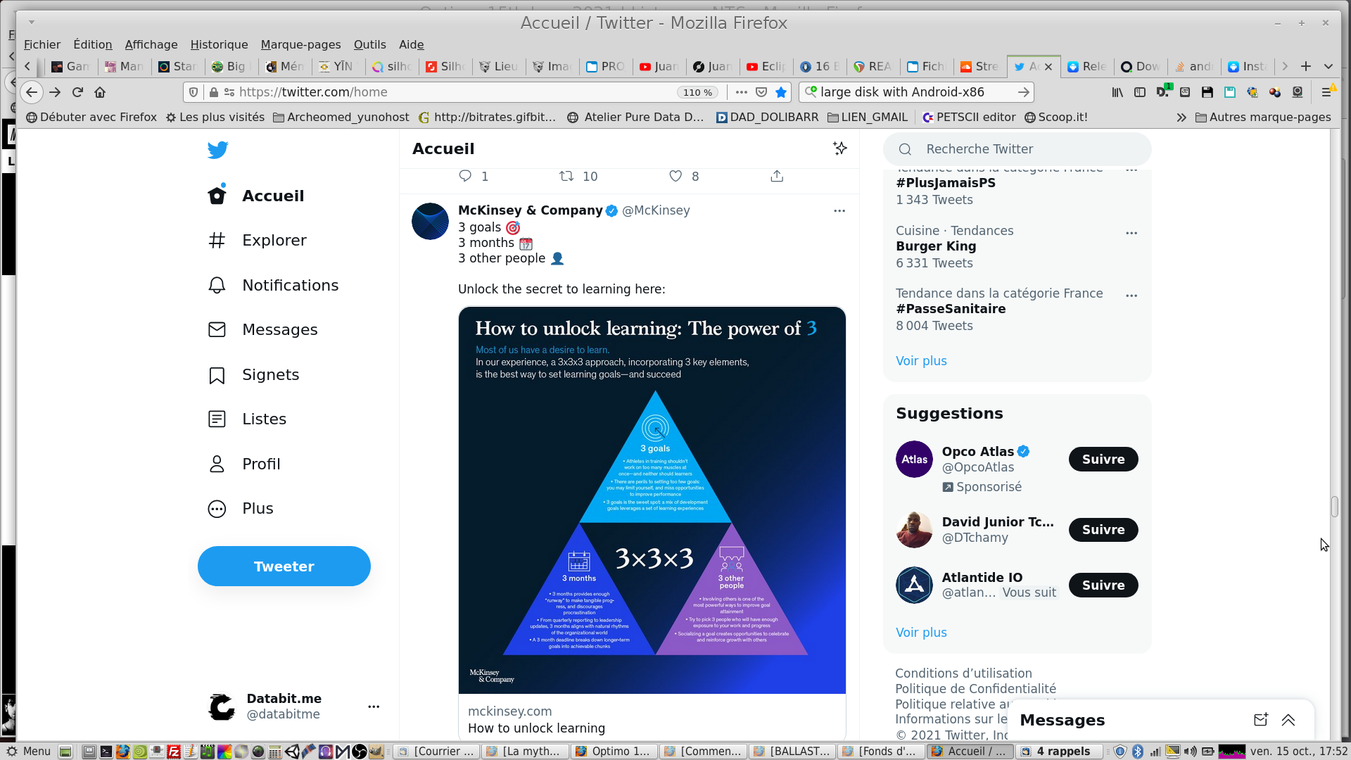Click the top tweets sparkle icon

pos(839,148)
